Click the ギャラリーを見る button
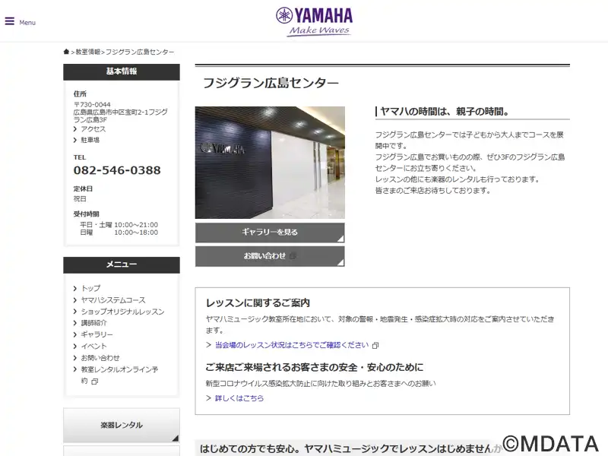The height and width of the screenshot is (456, 608). point(270,233)
